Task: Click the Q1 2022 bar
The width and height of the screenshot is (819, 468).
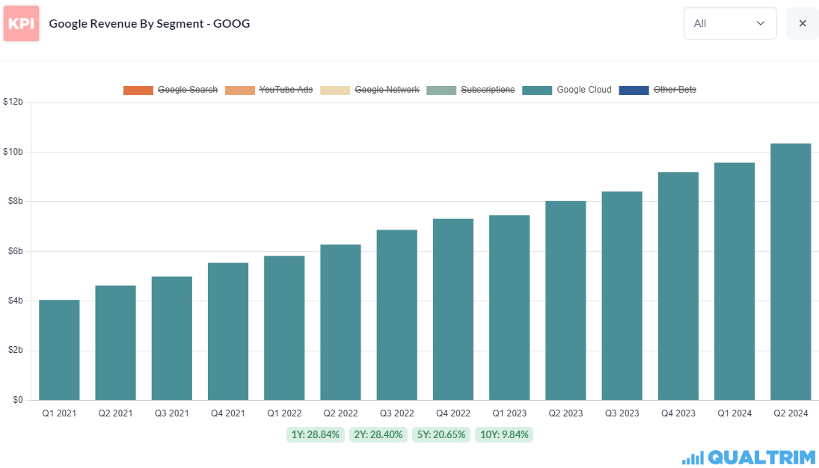Action: (285, 328)
